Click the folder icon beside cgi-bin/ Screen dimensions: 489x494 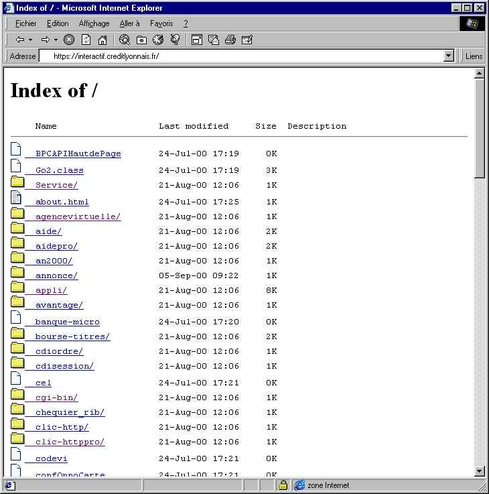(x=17, y=394)
